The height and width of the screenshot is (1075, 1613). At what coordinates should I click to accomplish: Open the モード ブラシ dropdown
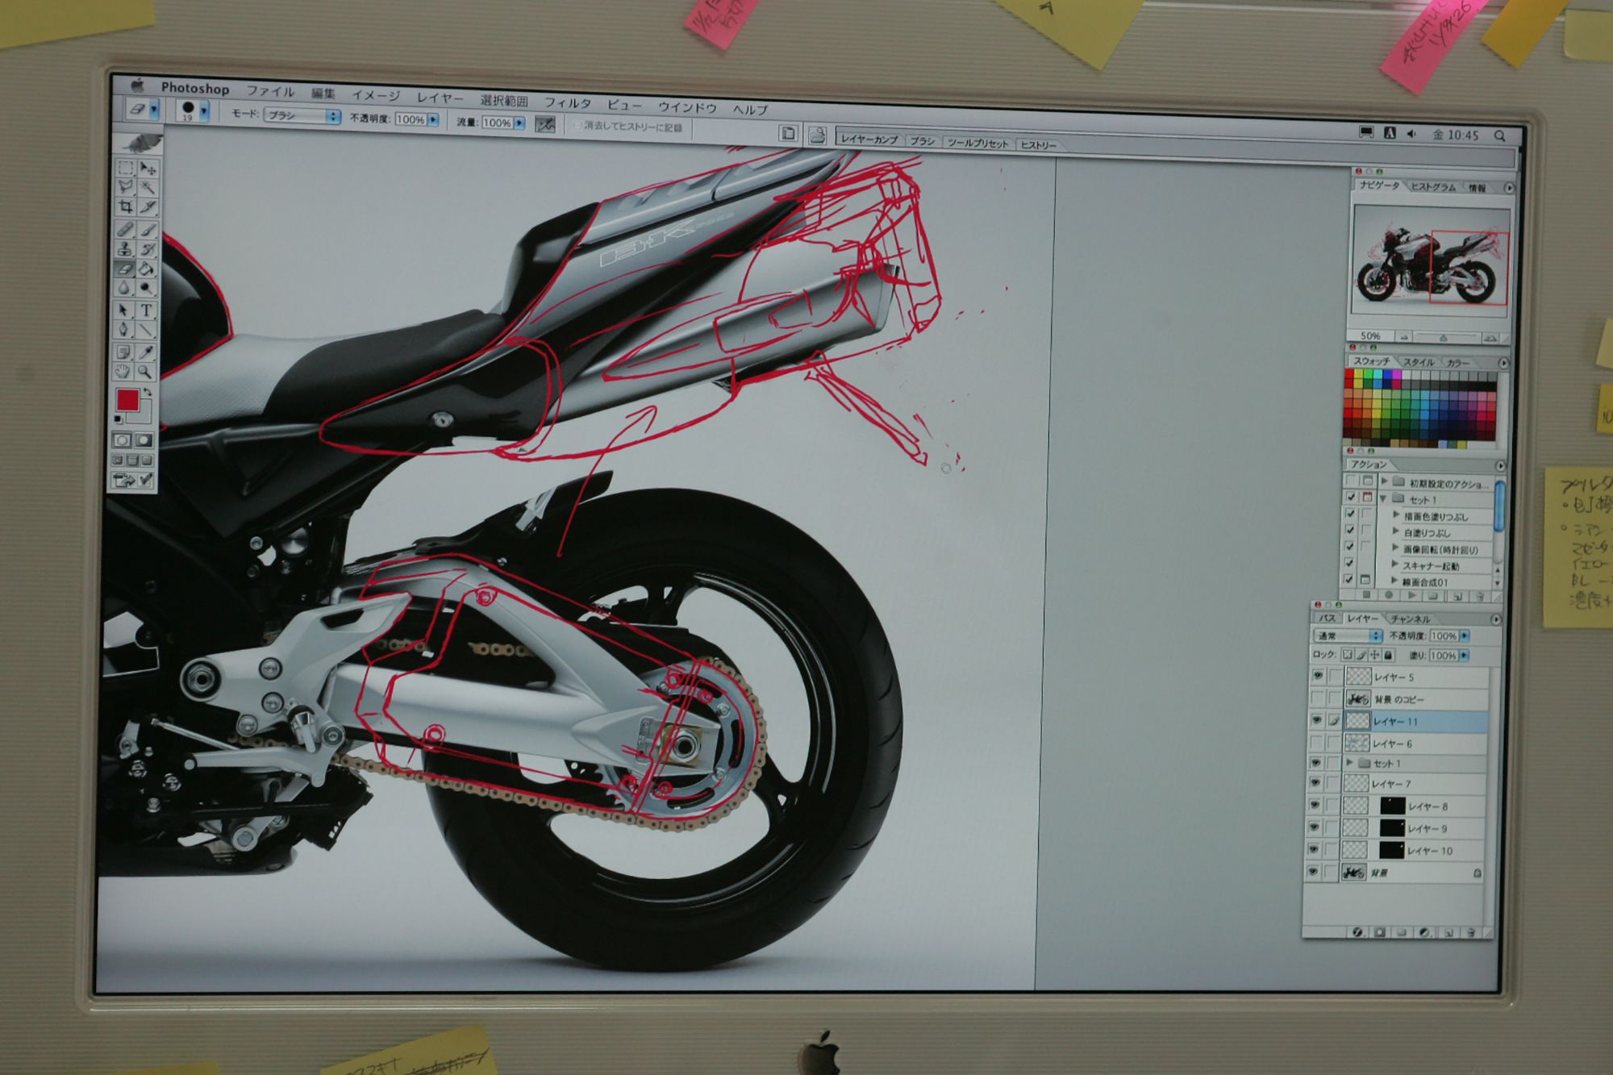[x=302, y=116]
